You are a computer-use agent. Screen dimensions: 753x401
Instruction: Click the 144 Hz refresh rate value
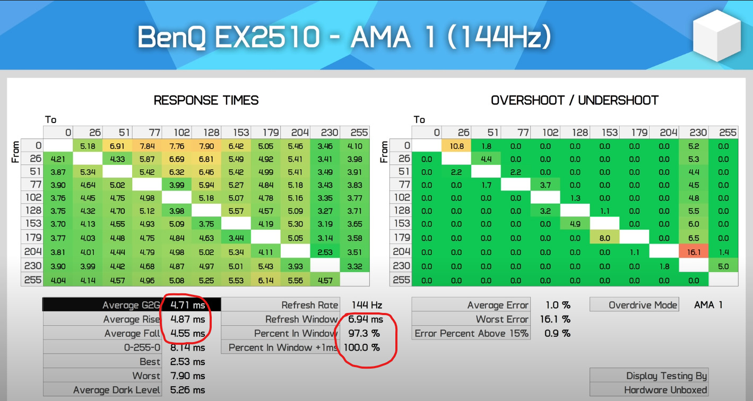coord(367,305)
